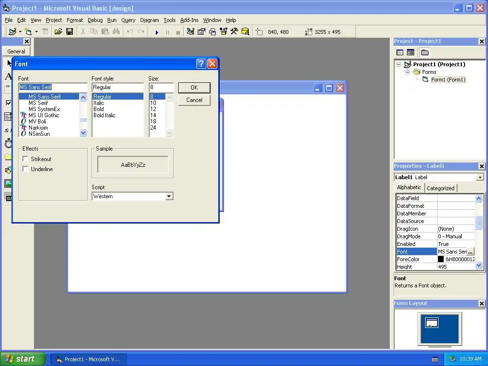Click the Break pause icon
This screenshot has height=366, width=488.
click(x=167, y=32)
